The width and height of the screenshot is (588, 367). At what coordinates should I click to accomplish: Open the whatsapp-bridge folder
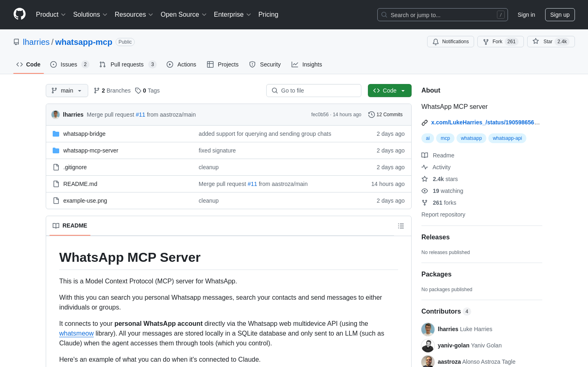pos(84,134)
